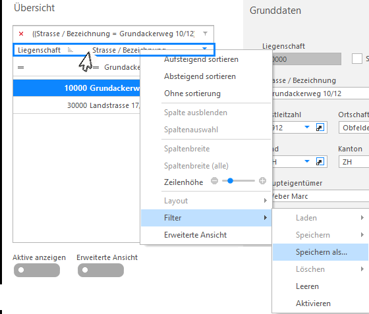Image resolution: width=369 pixels, height=314 pixels.
Task: Expand the Löschen submenu
Action: 320,269
